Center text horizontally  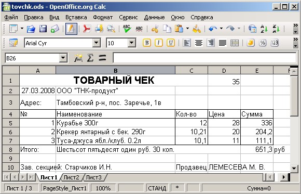coord(198,43)
